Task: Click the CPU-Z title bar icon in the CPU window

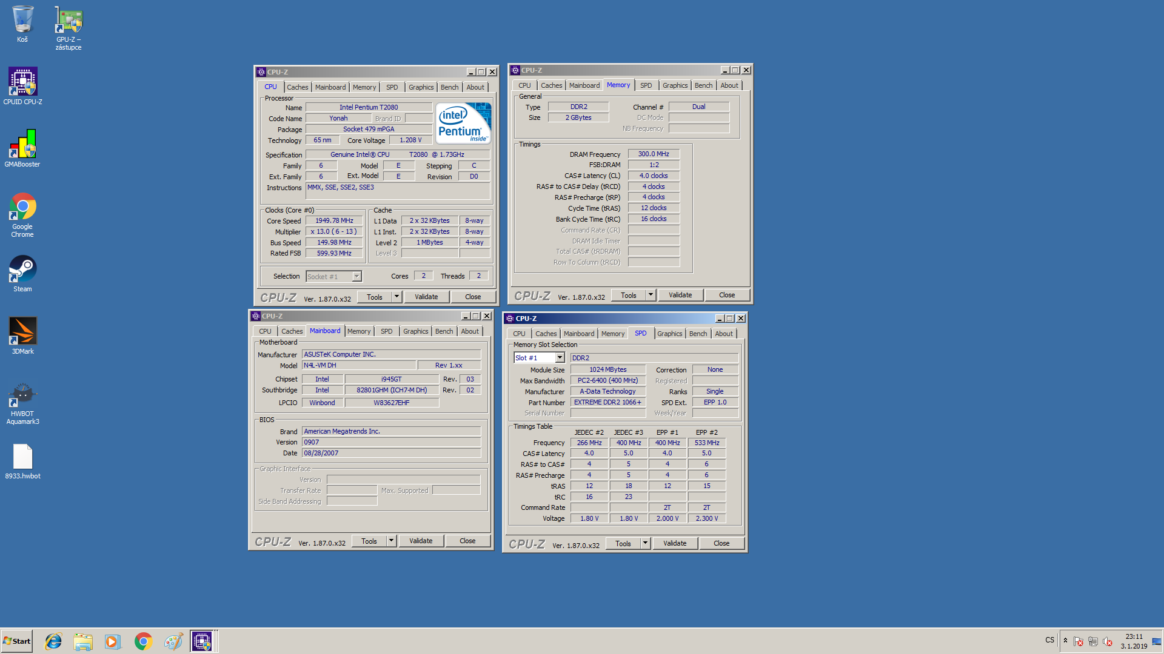Action: coord(261,72)
